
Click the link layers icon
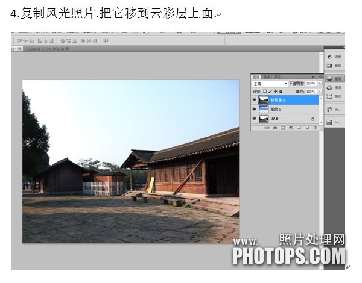coord(267,128)
